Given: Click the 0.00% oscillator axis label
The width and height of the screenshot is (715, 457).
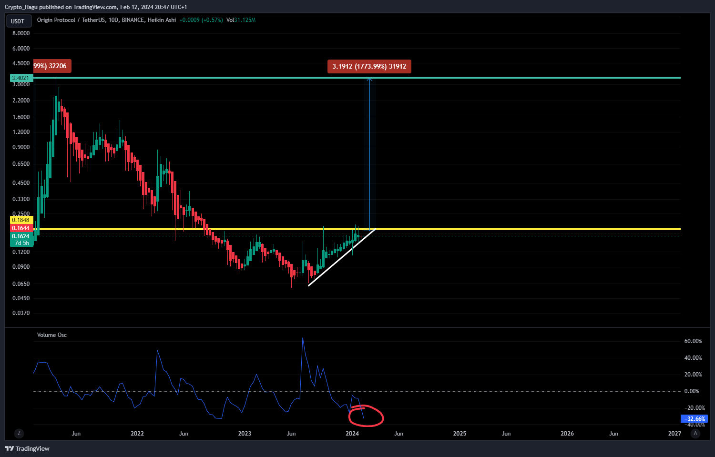Looking at the screenshot, I should (x=692, y=391).
